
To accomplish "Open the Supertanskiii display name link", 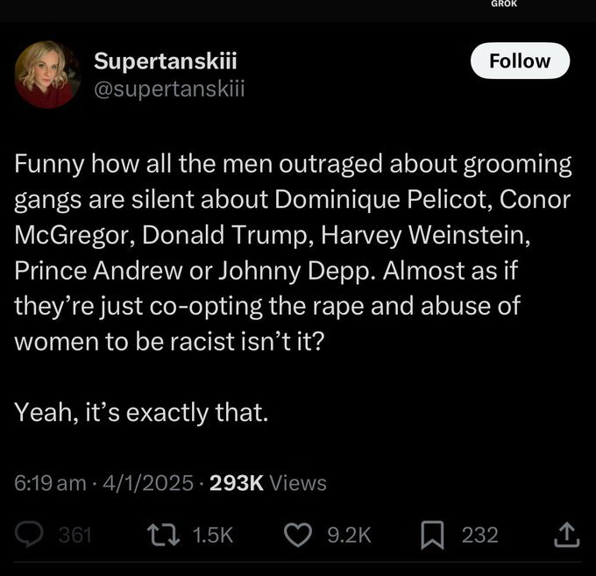I will [166, 60].
